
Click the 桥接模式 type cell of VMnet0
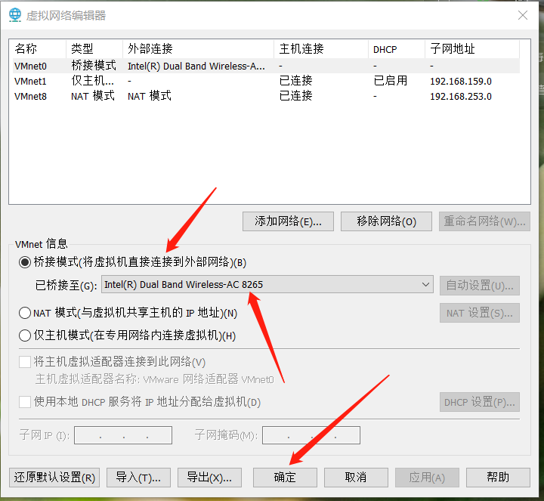click(x=94, y=66)
